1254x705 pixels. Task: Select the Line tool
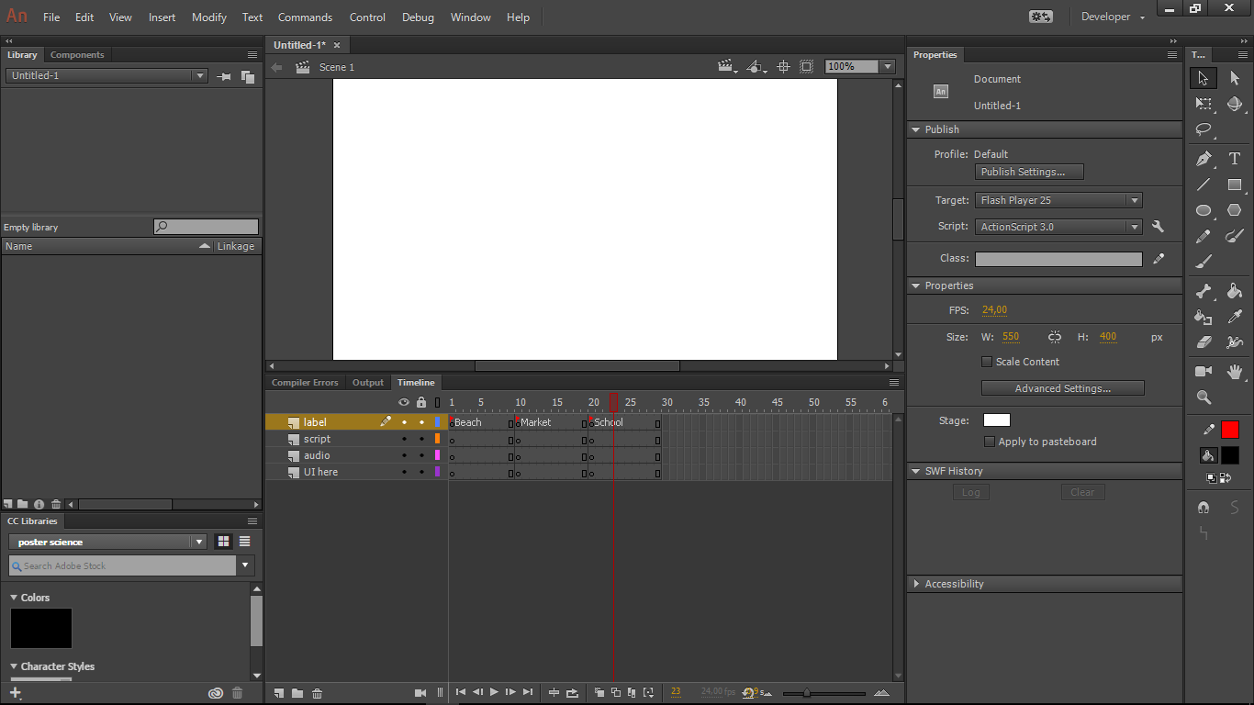[x=1204, y=185]
